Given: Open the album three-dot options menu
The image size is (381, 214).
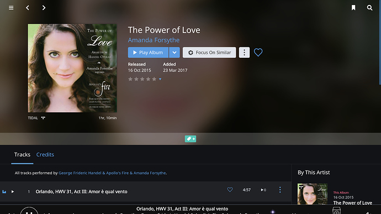Looking at the screenshot, I should [x=244, y=52].
